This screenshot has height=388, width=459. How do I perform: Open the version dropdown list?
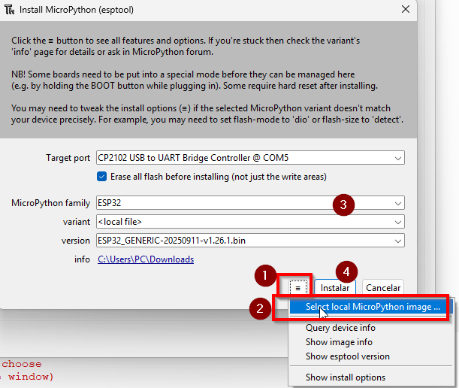coord(397,241)
